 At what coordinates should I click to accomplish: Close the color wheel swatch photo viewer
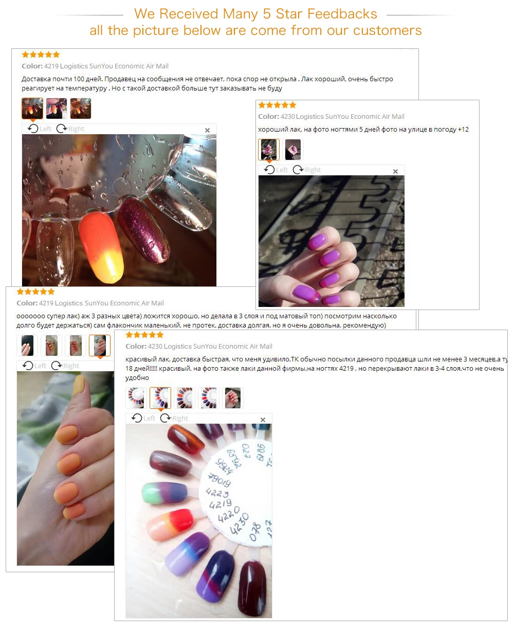tap(263, 420)
